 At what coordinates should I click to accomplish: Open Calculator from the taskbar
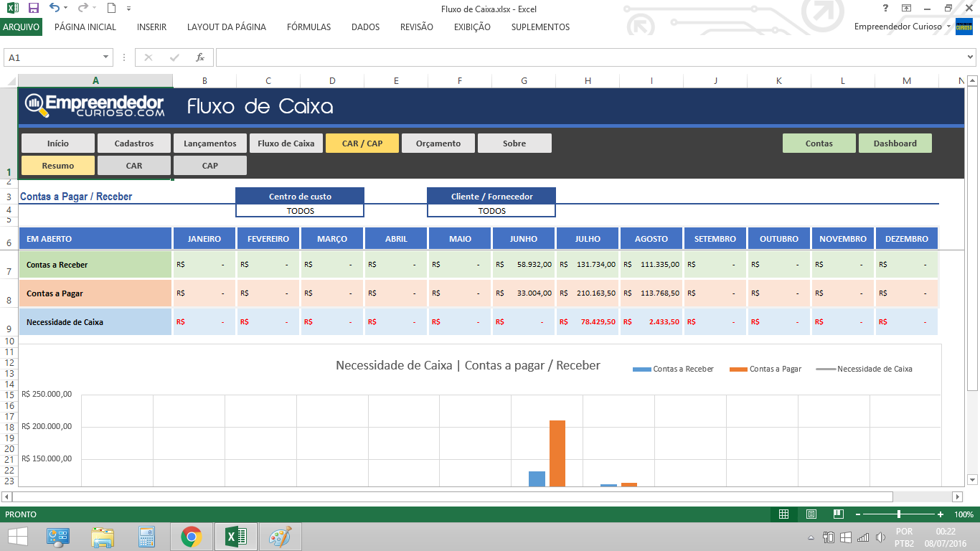pyautogui.click(x=147, y=537)
